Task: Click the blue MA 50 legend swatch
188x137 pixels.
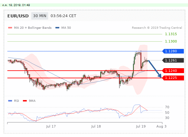Action: (57, 28)
